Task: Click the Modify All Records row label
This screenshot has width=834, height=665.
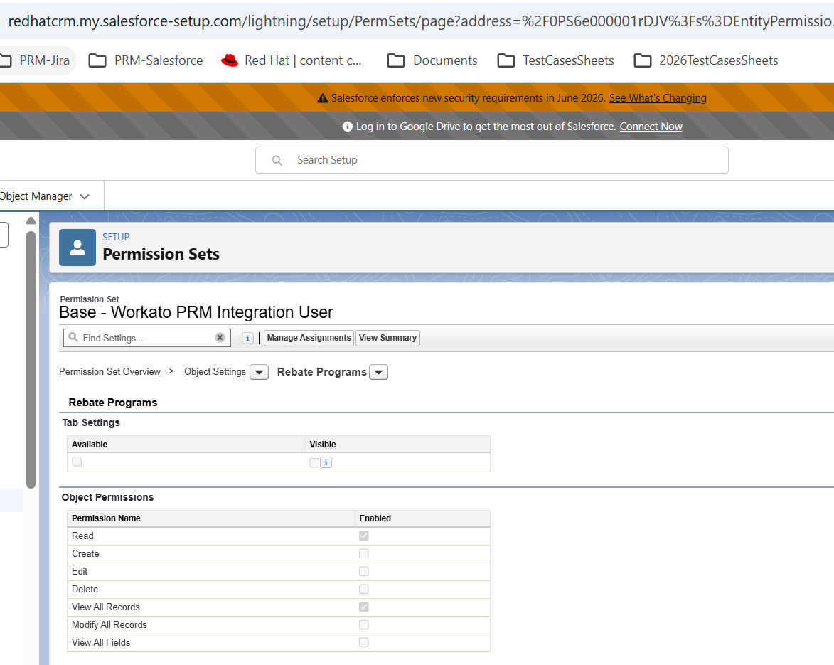Action: coord(109,624)
